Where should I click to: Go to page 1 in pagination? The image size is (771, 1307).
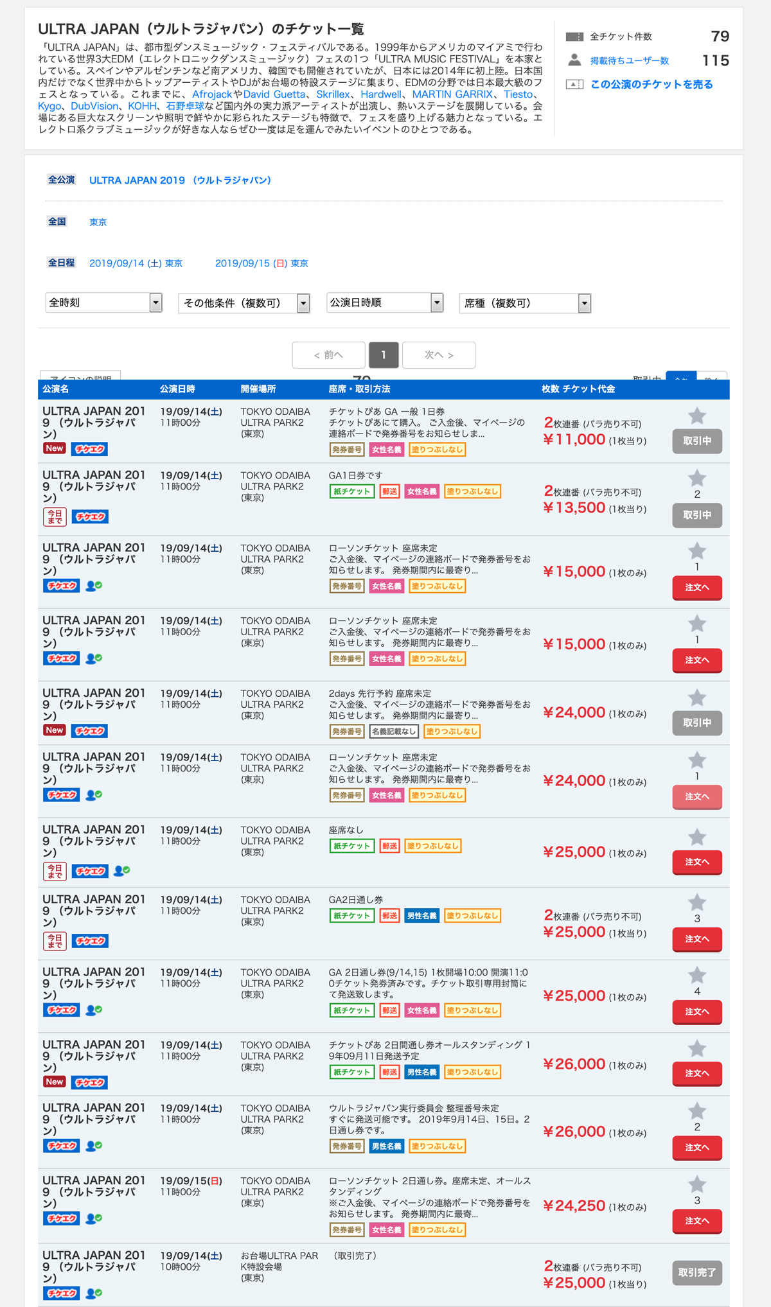pyautogui.click(x=384, y=355)
